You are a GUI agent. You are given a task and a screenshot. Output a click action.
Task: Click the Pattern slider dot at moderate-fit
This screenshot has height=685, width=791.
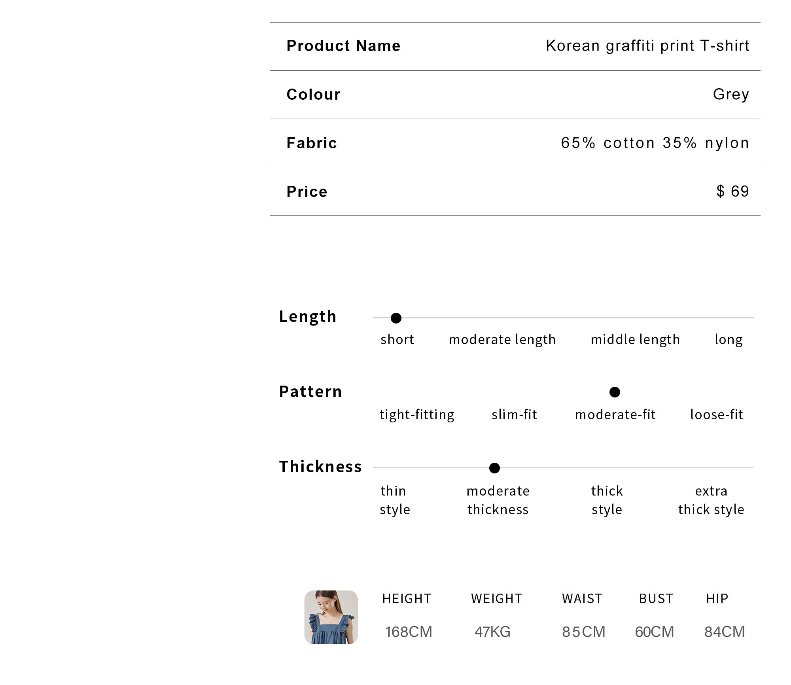pyautogui.click(x=615, y=392)
